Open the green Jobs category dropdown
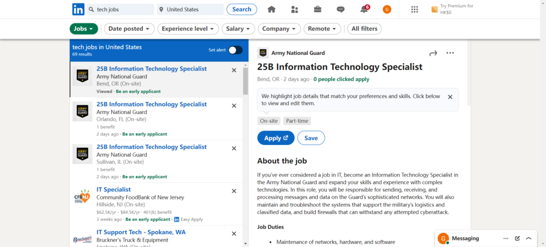The width and height of the screenshot is (546, 247). tap(84, 29)
